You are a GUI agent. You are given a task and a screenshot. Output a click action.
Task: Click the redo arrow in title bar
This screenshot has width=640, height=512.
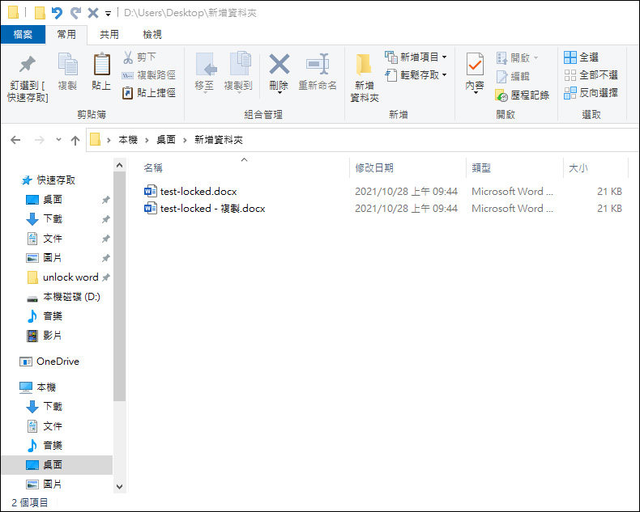pos(75,13)
